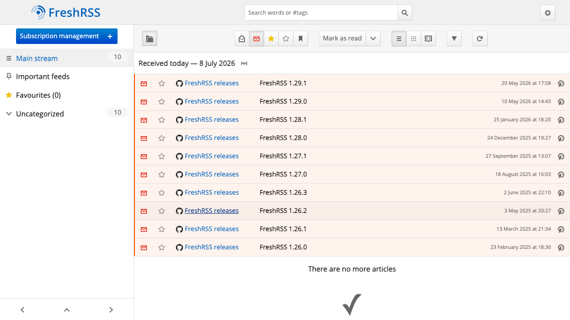This screenshot has width=570, height=320.
Task: Switch to normal list view
Action: click(399, 39)
